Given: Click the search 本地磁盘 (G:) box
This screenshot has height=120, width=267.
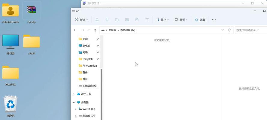Looking at the screenshot, I should pyautogui.click(x=251, y=30).
